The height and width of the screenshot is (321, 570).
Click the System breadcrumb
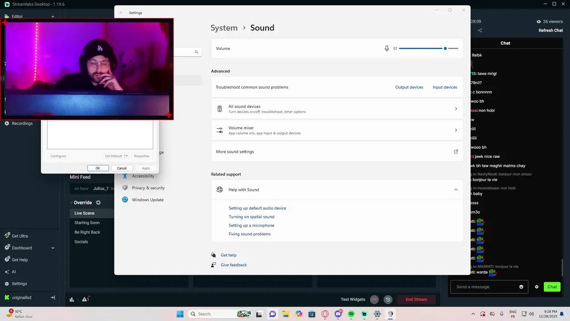pyautogui.click(x=224, y=28)
